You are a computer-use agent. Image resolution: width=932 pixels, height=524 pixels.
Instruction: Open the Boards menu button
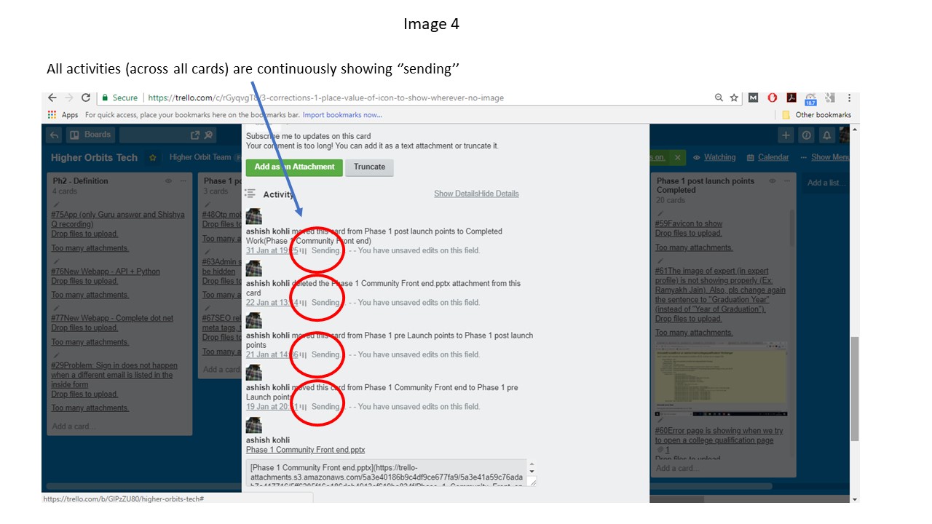pos(90,135)
